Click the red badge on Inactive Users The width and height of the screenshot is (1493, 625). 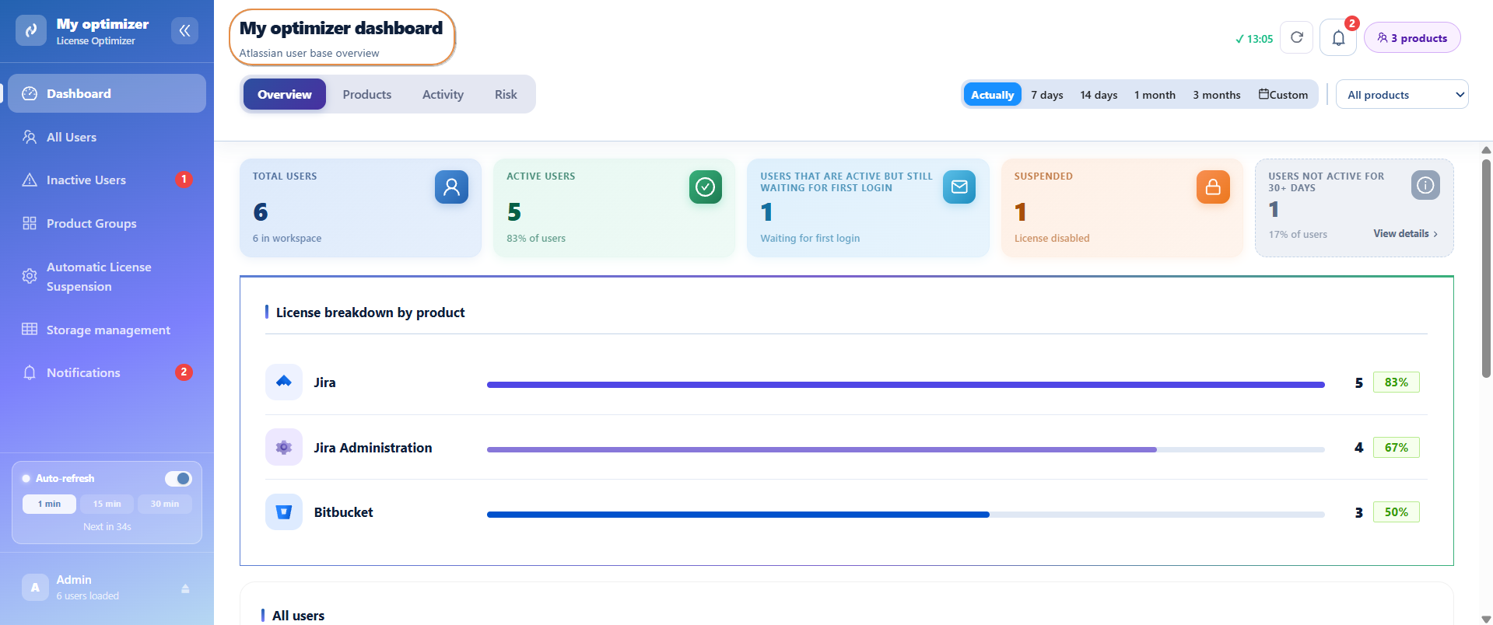(x=184, y=180)
